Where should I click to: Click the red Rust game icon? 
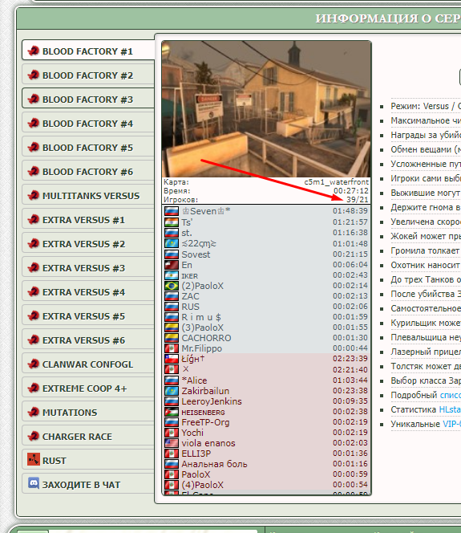pos(34,460)
